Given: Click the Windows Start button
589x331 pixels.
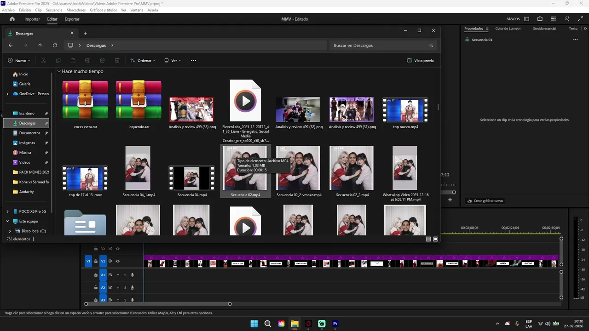Looking at the screenshot, I should click(254, 324).
